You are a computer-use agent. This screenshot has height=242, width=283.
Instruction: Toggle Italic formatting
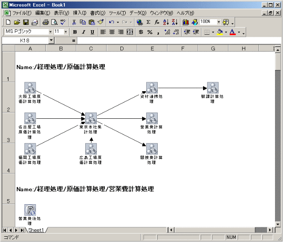tap(84, 32)
